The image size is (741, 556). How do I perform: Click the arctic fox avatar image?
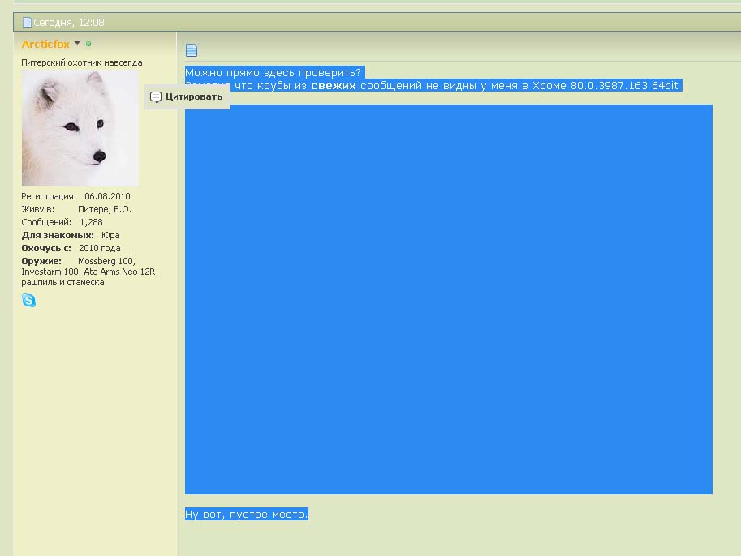80,128
